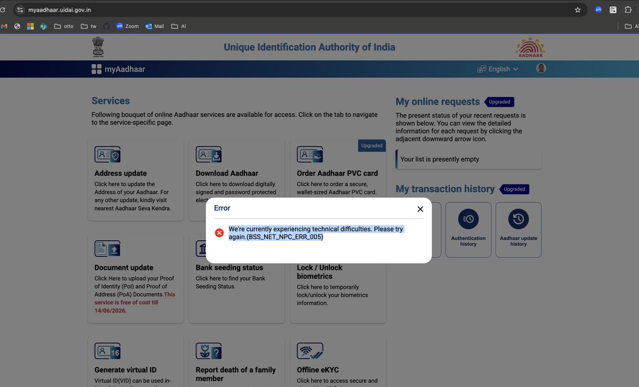Click the Order Aadhaar PVC card icon
Viewport: 639px width, 387px height.
pos(309,155)
